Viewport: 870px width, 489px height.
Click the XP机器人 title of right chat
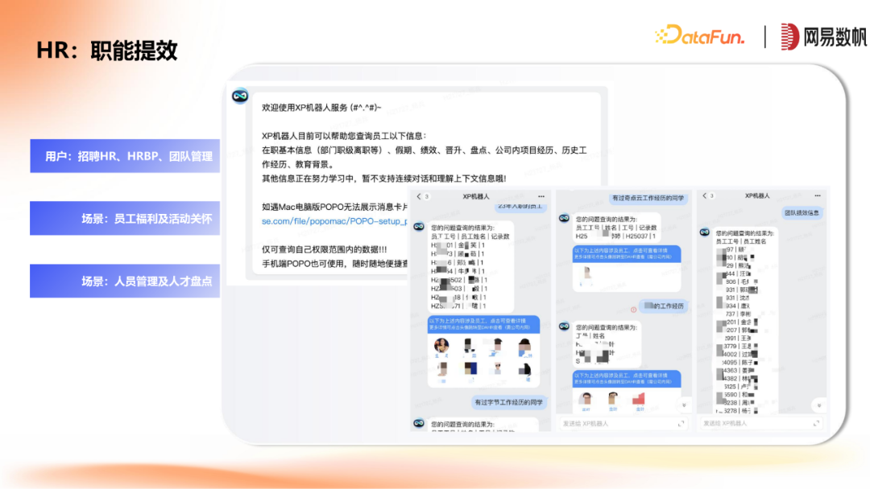click(756, 195)
